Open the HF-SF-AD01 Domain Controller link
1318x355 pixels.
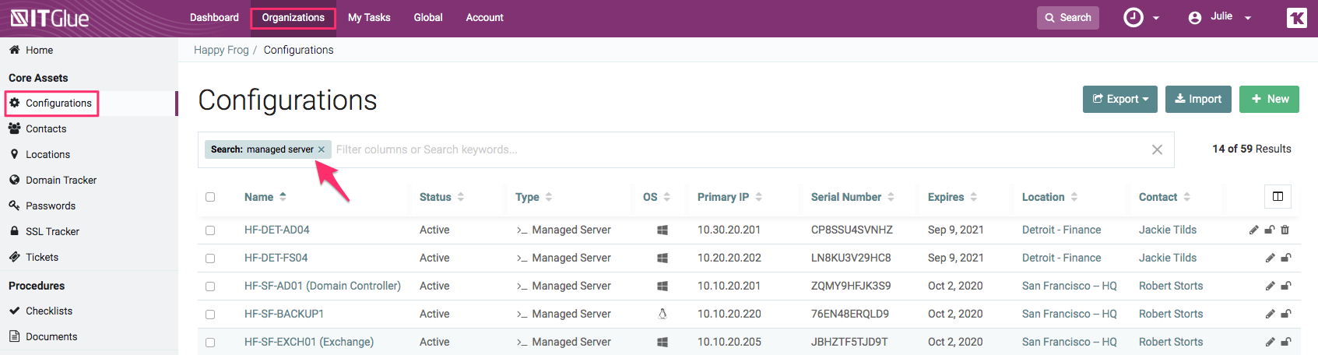click(x=322, y=286)
